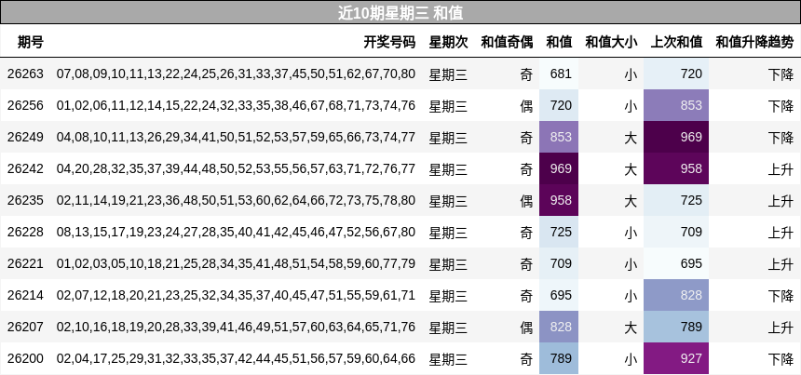Click the 和值奇偶 column header
This screenshot has width=801, height=375.
507,42
